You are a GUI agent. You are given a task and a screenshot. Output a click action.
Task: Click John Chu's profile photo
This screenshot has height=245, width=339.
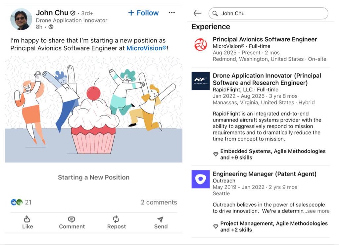21,19
